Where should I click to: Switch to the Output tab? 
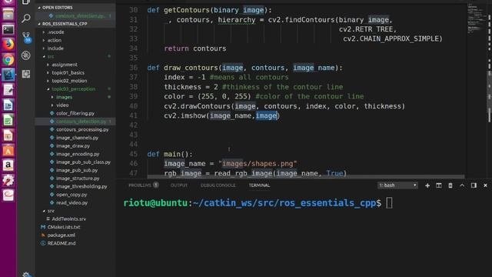tap(179, 185)
